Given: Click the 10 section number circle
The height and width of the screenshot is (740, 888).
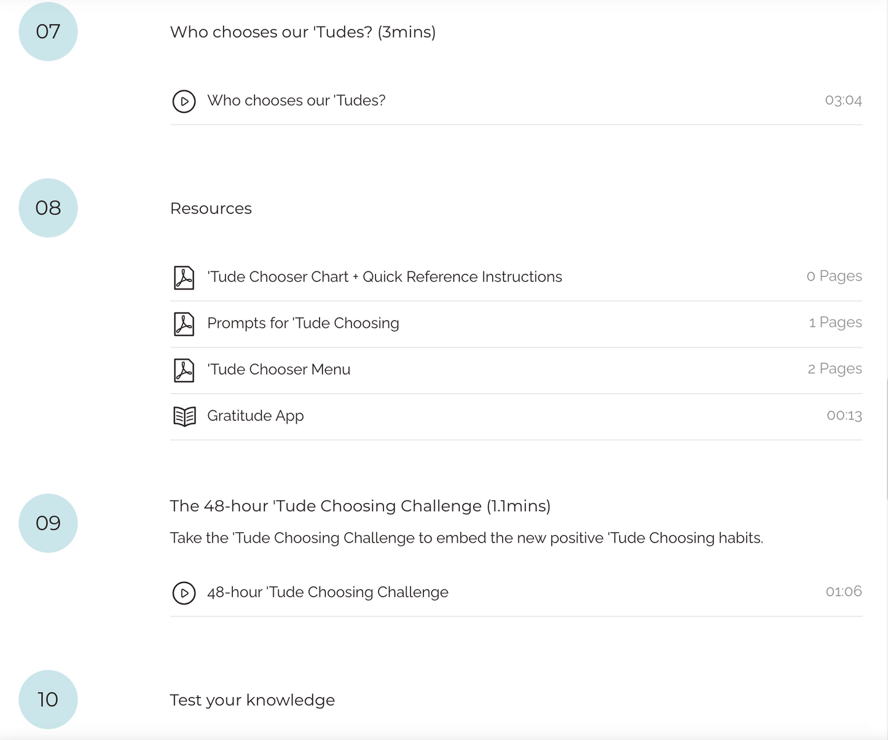Looking at the screenshot, I should click(x=48, y=699).
